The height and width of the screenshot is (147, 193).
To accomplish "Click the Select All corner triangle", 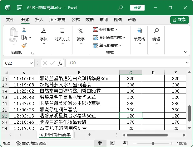I will point(7,72).
